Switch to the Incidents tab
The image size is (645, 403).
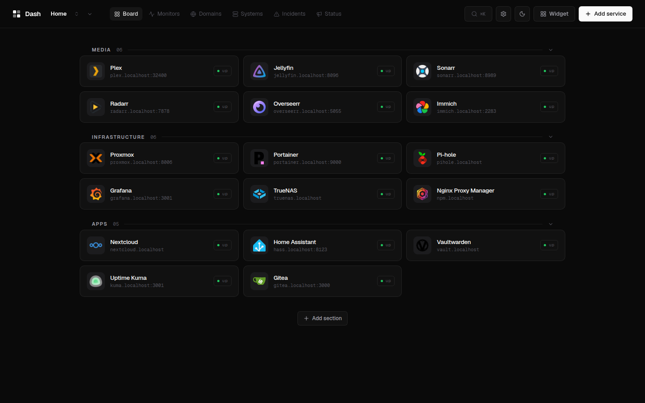[290, 14]
